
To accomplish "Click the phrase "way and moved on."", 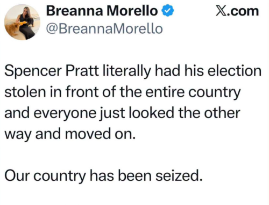I will [x=70, y=135].
